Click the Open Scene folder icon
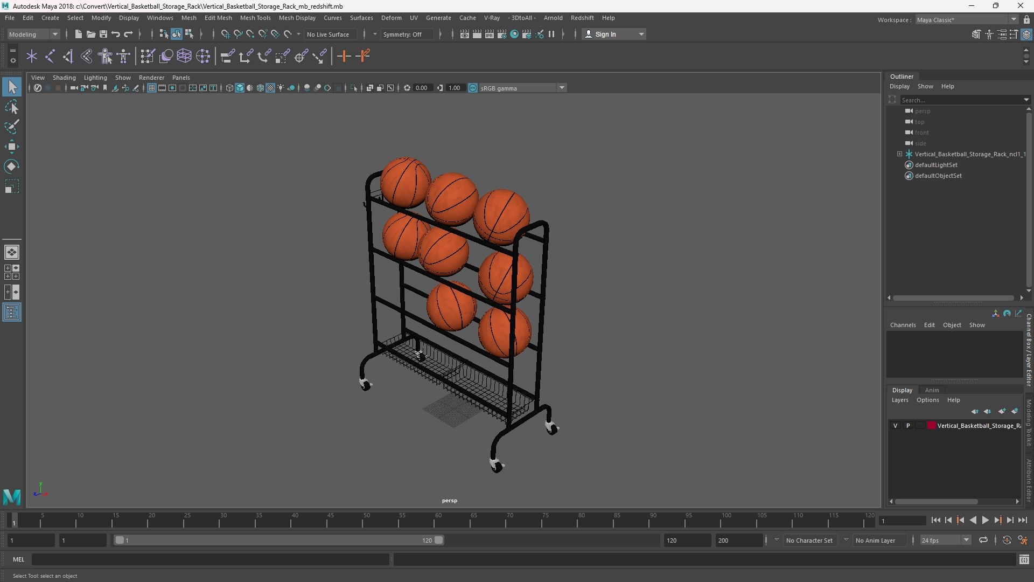The image size is (1034, 582). pos(91,34)
